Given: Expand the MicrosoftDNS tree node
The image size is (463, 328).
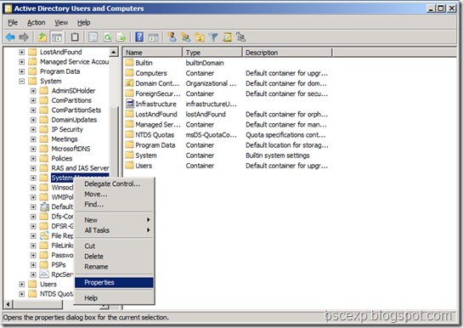Looking at the screenshot, I should (33, 149).
